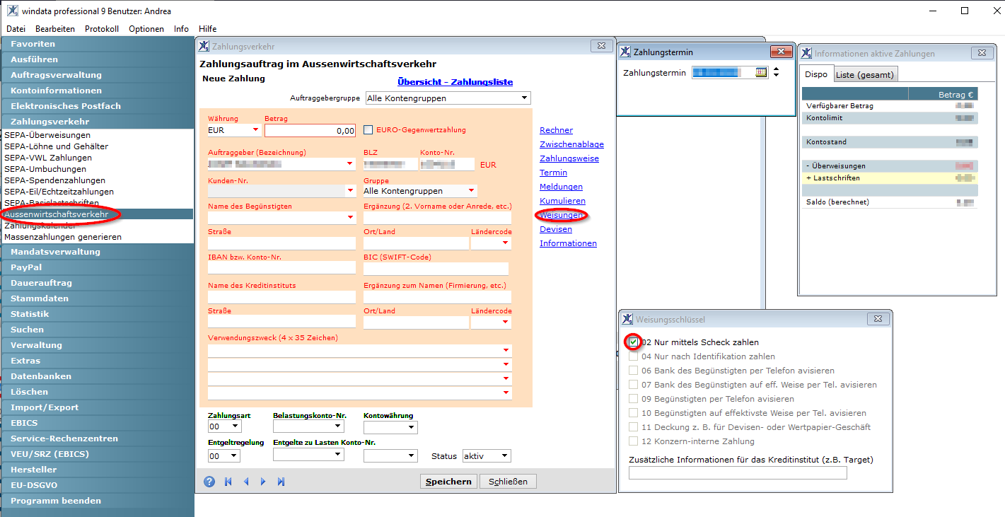Expand the Stammdaten sidebar section
The image size is (1005, 517).
[x=97, y=298]
